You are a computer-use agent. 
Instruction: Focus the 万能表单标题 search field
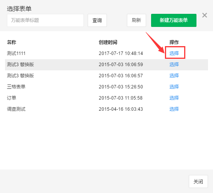click(x=45, y=20)
